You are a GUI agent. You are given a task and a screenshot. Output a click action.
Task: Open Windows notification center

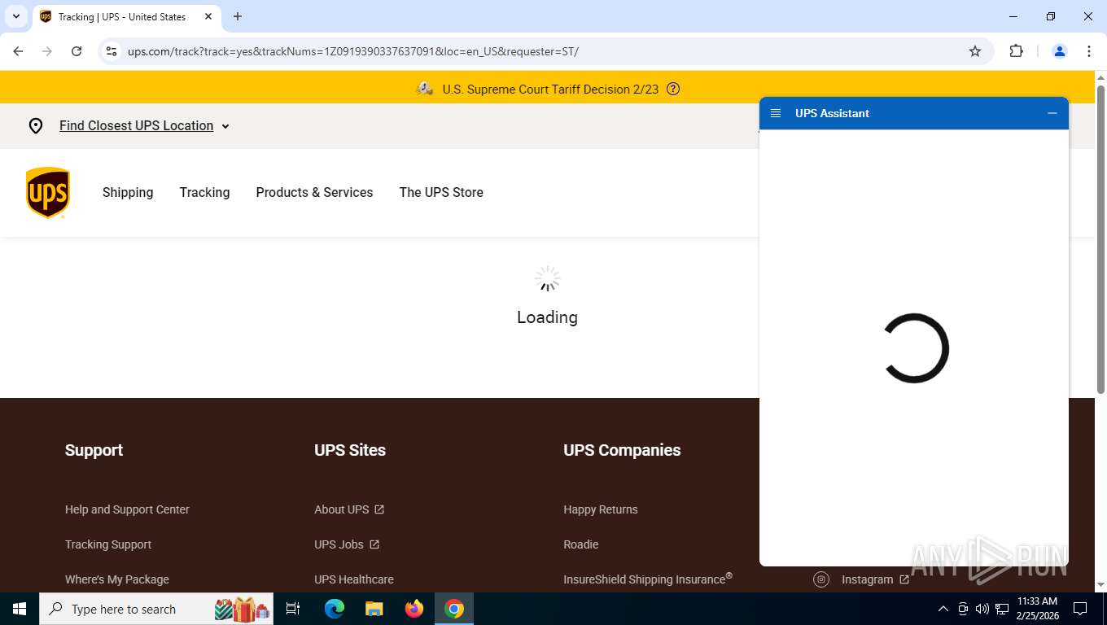pos(1080,609)
